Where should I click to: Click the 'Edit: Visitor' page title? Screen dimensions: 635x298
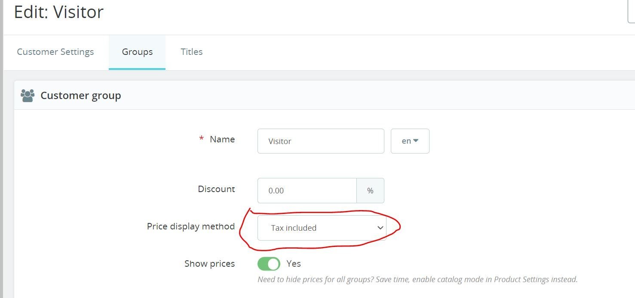pos(59,12)
